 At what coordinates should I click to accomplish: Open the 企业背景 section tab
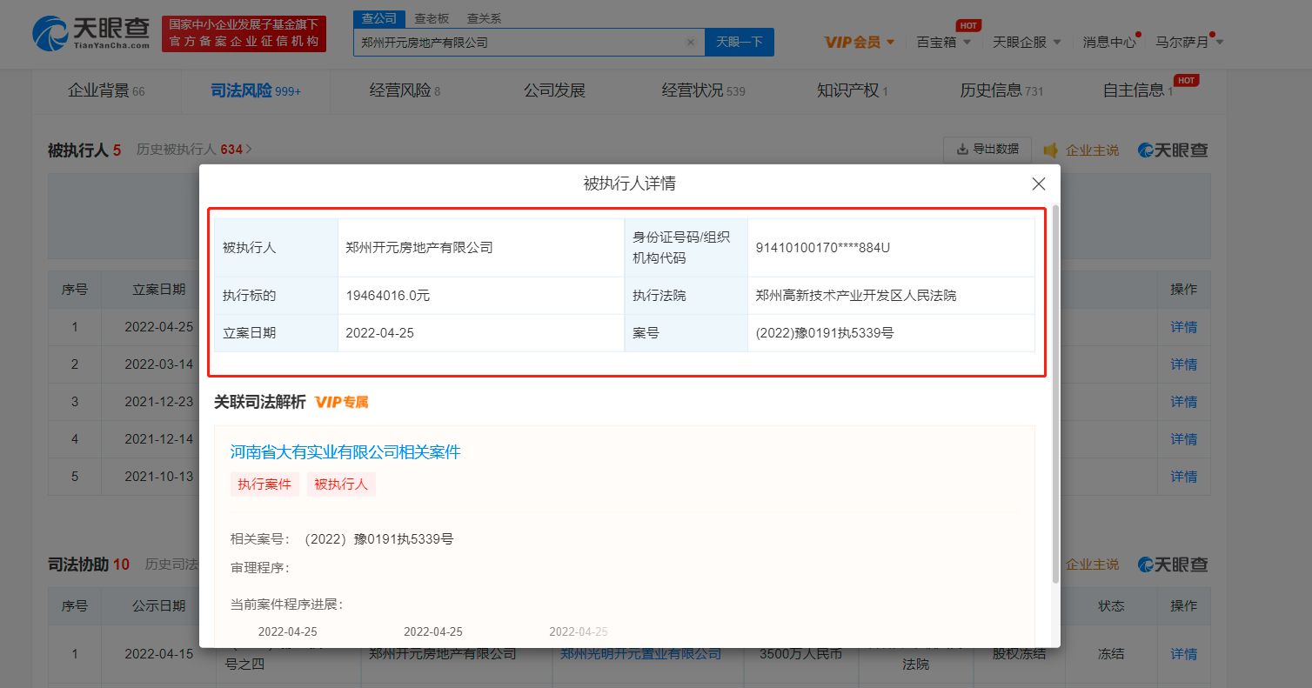(x=105, y=90)
